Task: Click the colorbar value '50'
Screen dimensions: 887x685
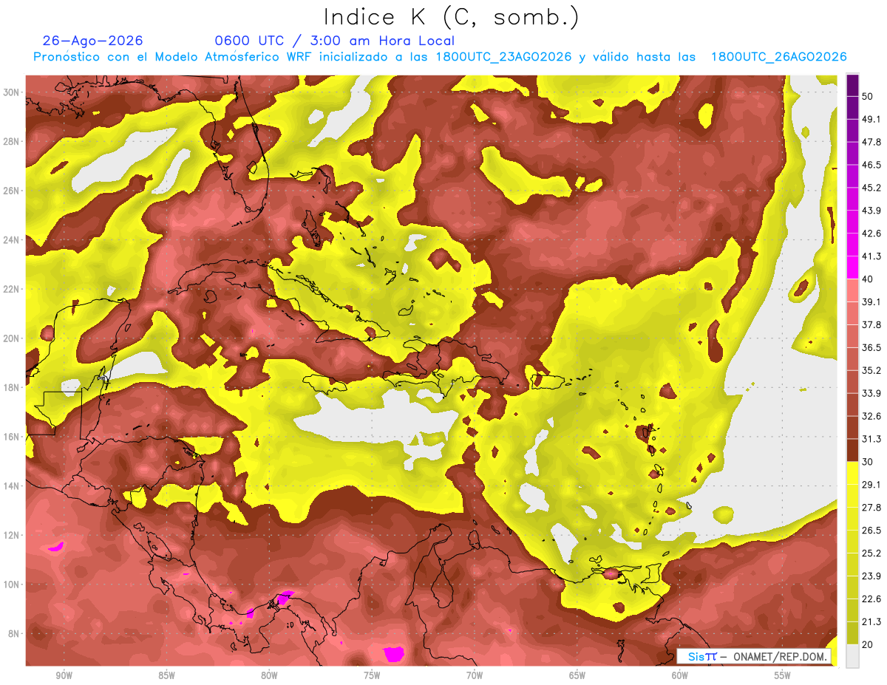Action: point(868,96)
